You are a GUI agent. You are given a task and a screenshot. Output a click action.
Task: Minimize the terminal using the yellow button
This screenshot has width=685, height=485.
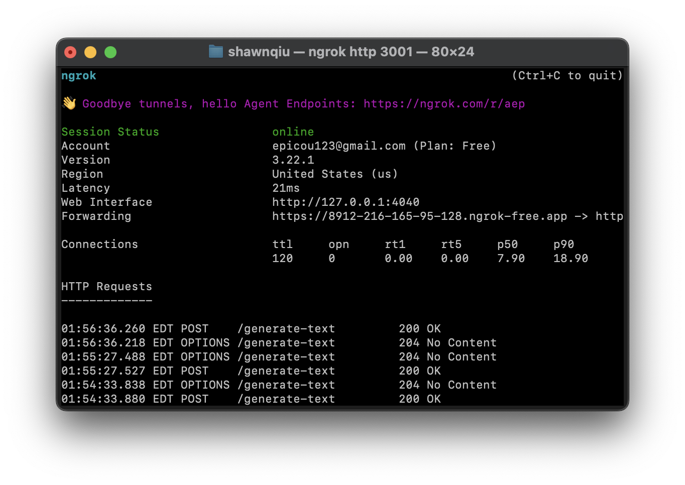[90, 52]
